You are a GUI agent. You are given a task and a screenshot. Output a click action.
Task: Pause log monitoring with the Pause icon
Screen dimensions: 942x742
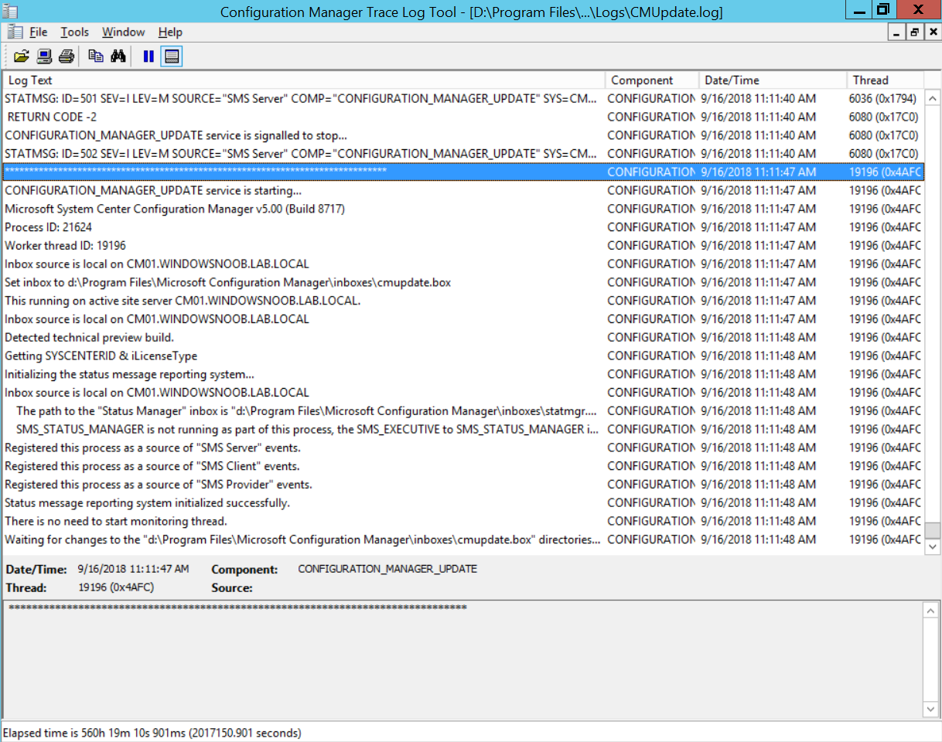click(x=148, y=56)
